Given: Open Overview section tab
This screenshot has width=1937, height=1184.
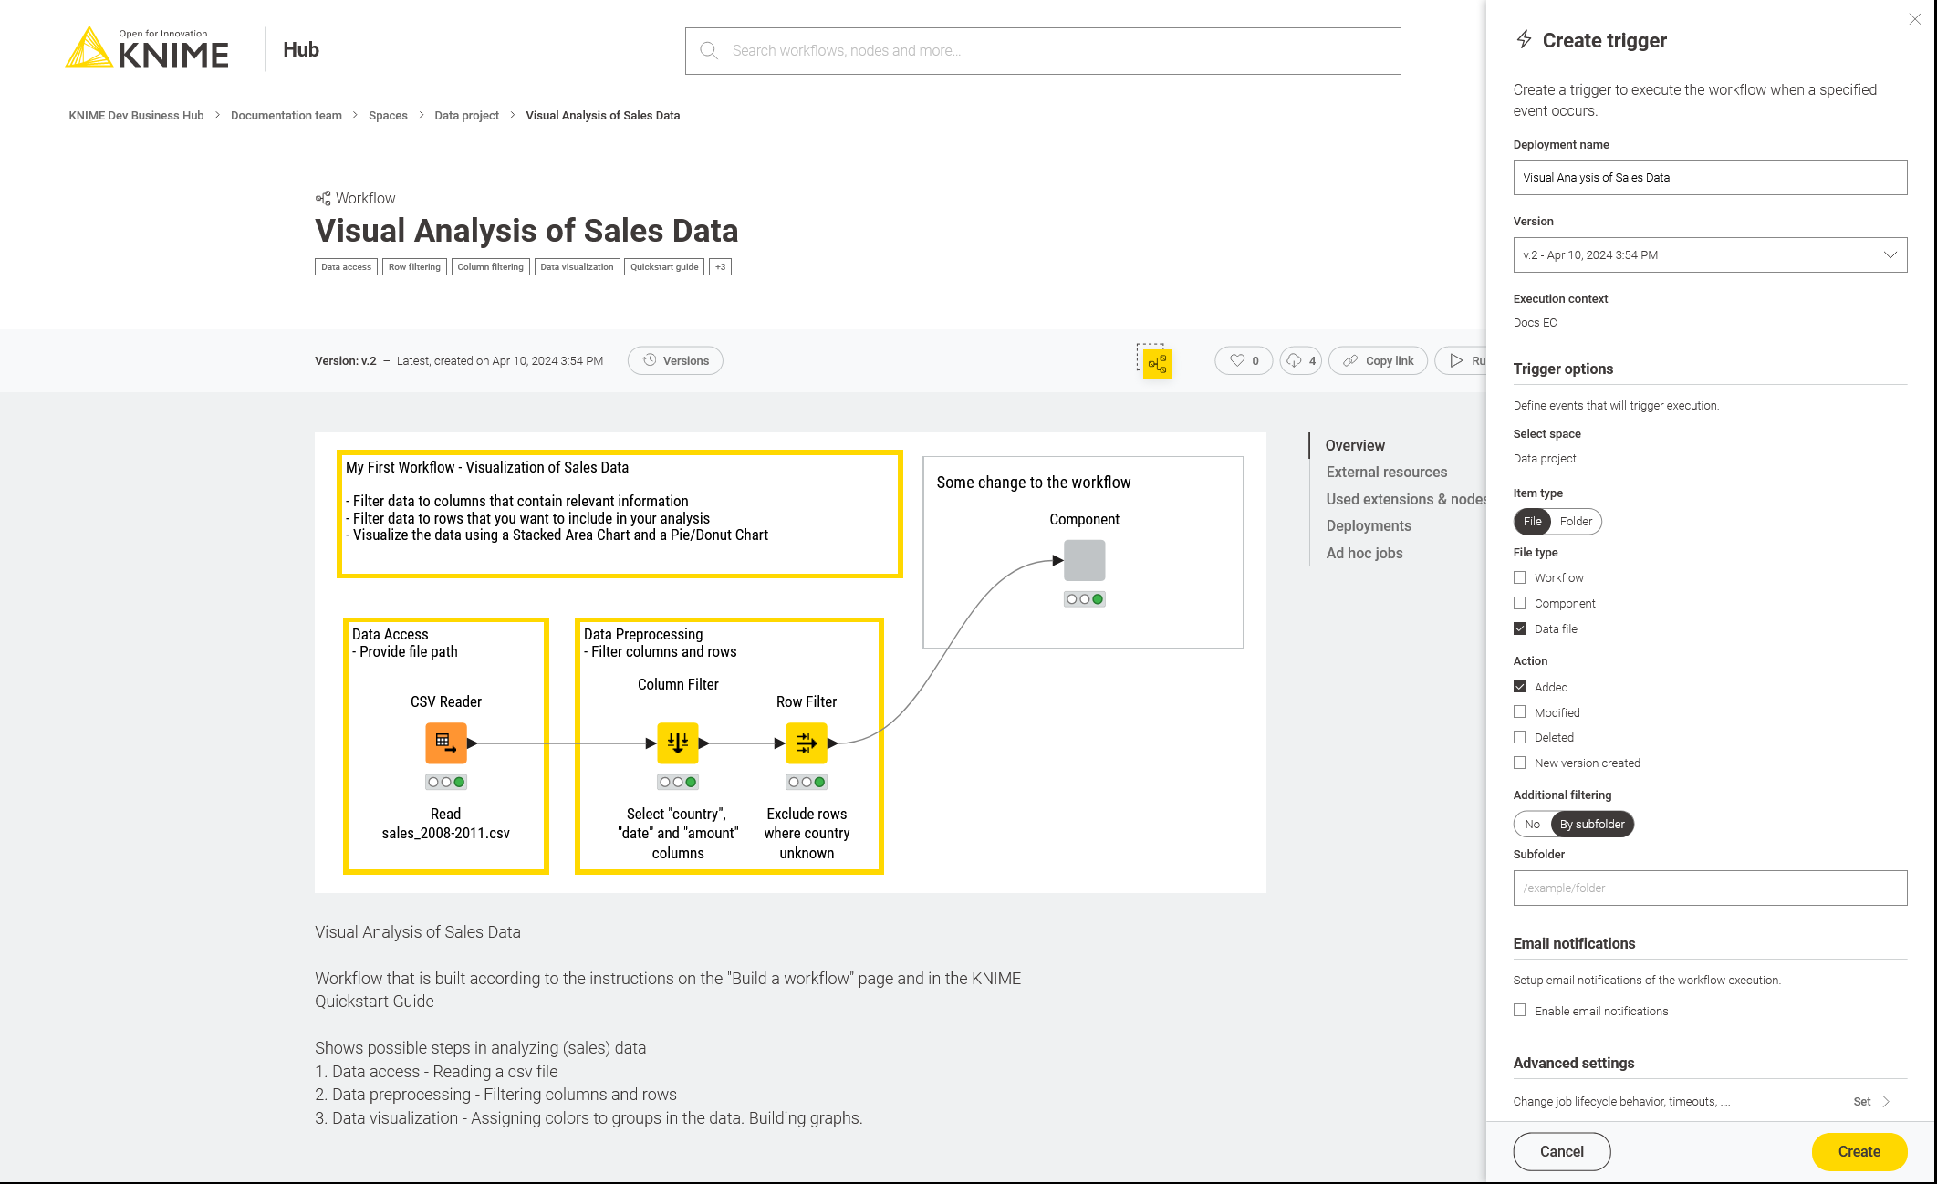Looking at the screenshot, I should click(x=1355, y=445).
